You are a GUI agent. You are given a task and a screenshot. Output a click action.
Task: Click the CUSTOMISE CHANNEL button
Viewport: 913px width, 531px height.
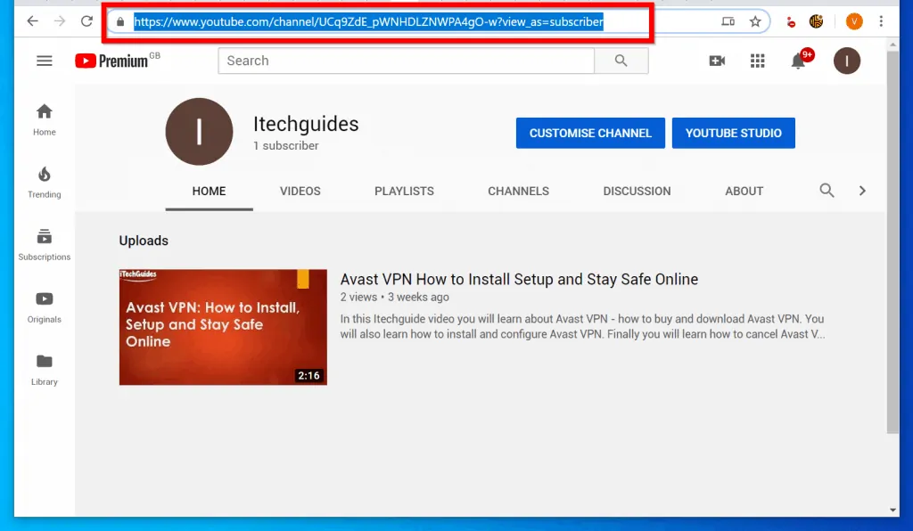(x=590, y=132)
